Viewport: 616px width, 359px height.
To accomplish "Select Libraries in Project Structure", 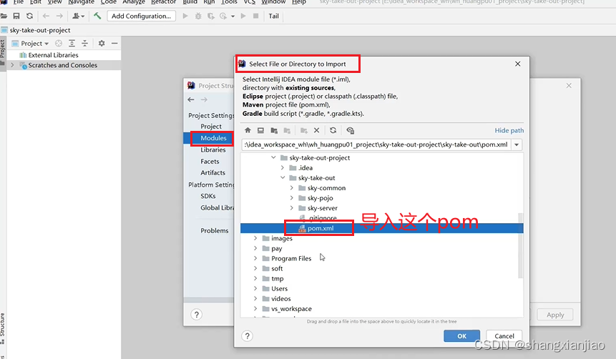I will (x=213, y=149).
